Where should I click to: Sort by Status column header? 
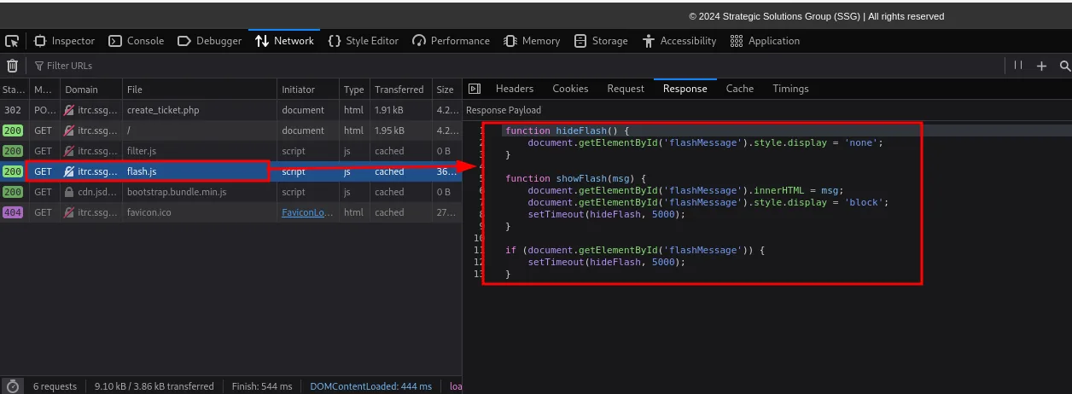click(14, 90)
